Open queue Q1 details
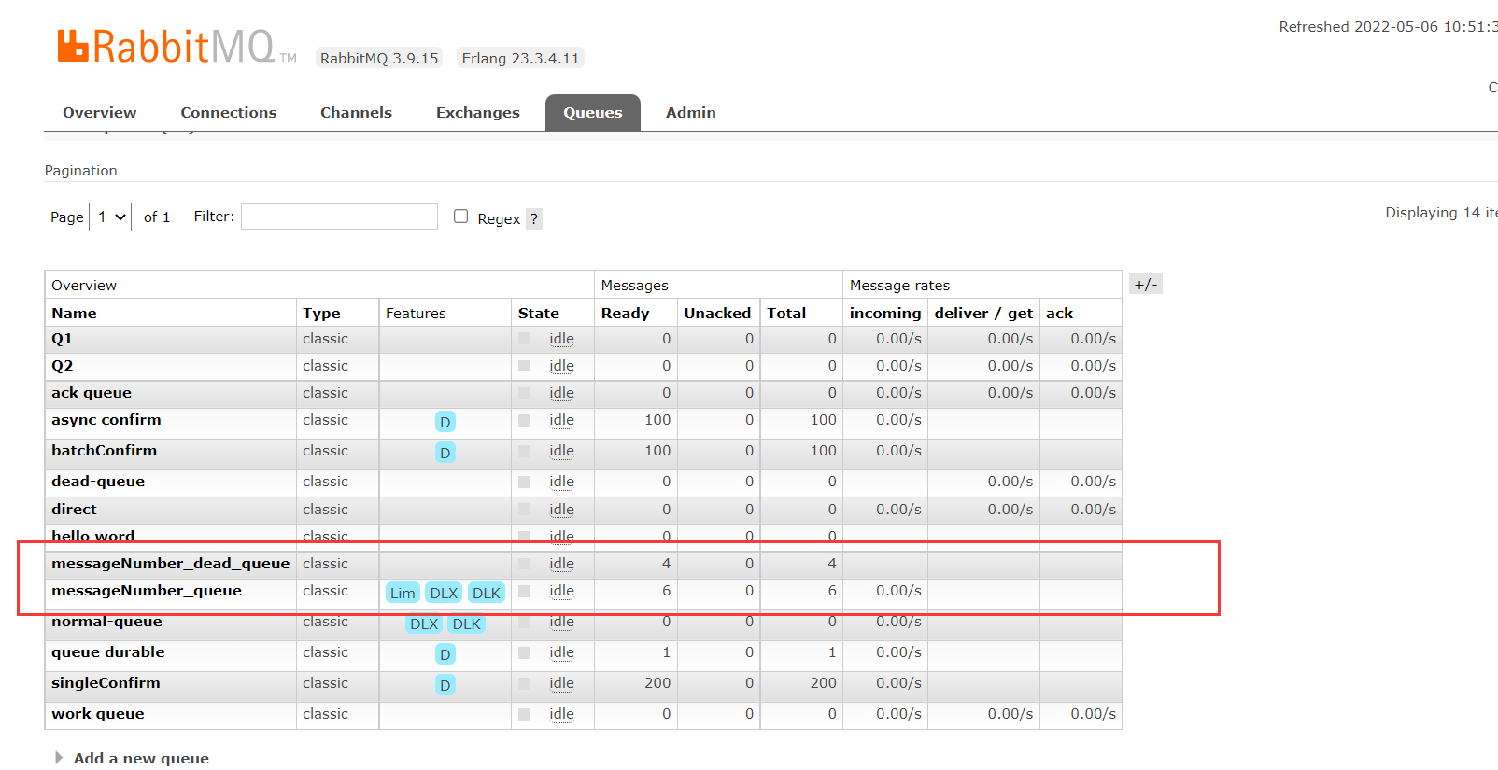 tap(62, 339)
